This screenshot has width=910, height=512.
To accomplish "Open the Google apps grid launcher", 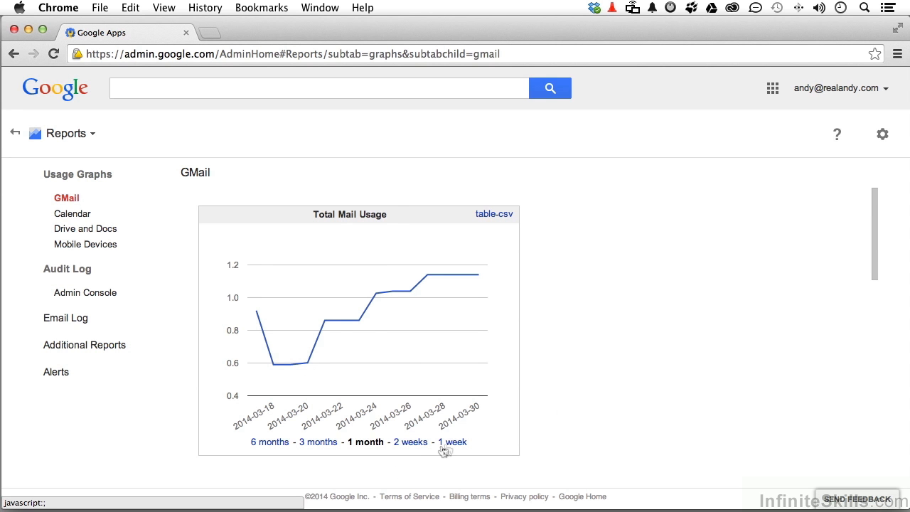I will coord(772,88).
